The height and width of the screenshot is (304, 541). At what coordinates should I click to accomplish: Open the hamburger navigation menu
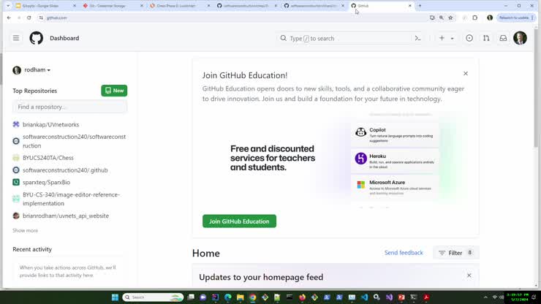click(15, 38)
